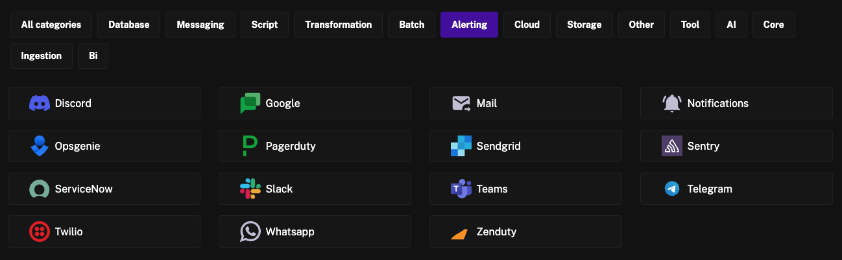Filter plugins by Messaging category
Viewport: 842px width, 260px height.
[x=200, y=25]
